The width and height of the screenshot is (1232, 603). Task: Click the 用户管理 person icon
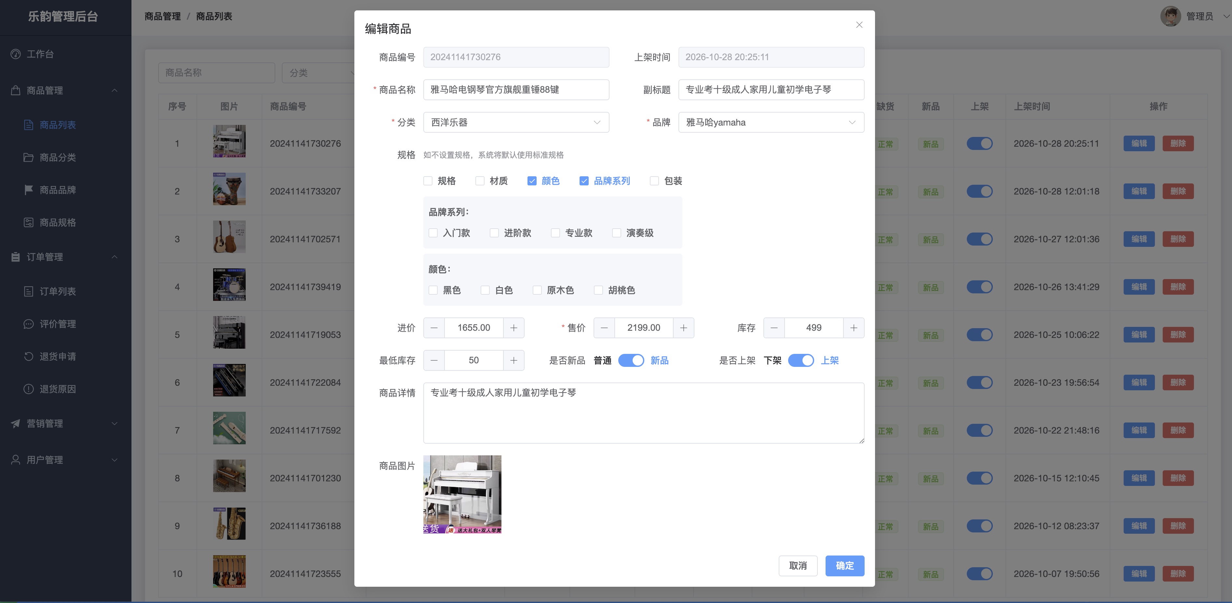[x=16, y=460]
